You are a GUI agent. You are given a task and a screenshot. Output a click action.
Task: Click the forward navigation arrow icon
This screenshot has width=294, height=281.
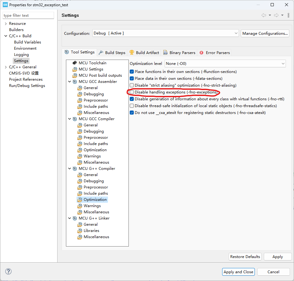click(x=276, y=15)
